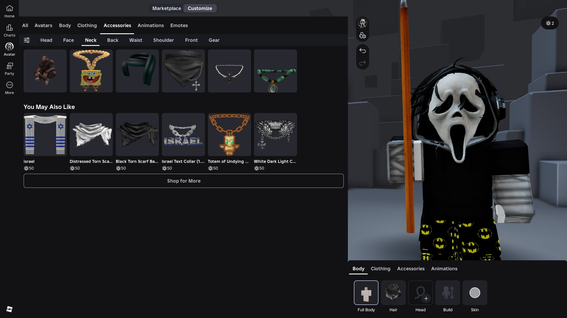Show Face accessories
The image size is (567, 318).
point(69,40)
